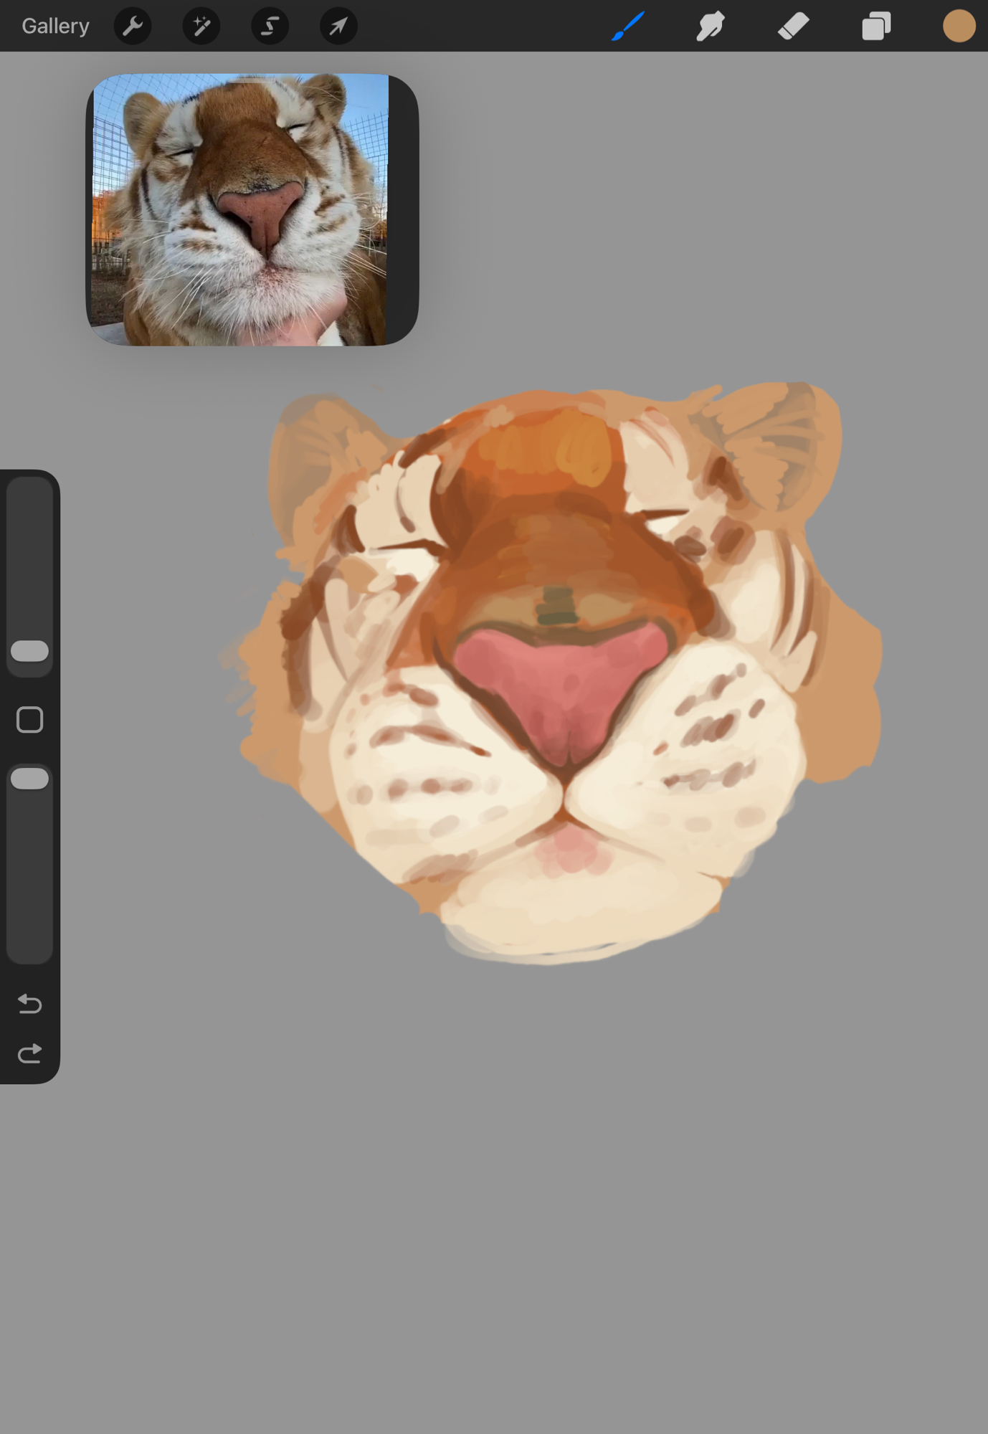This screenshot has width=988, height=1434.
Task: Redo the last undone stroke
Action: coord(30,1053)
